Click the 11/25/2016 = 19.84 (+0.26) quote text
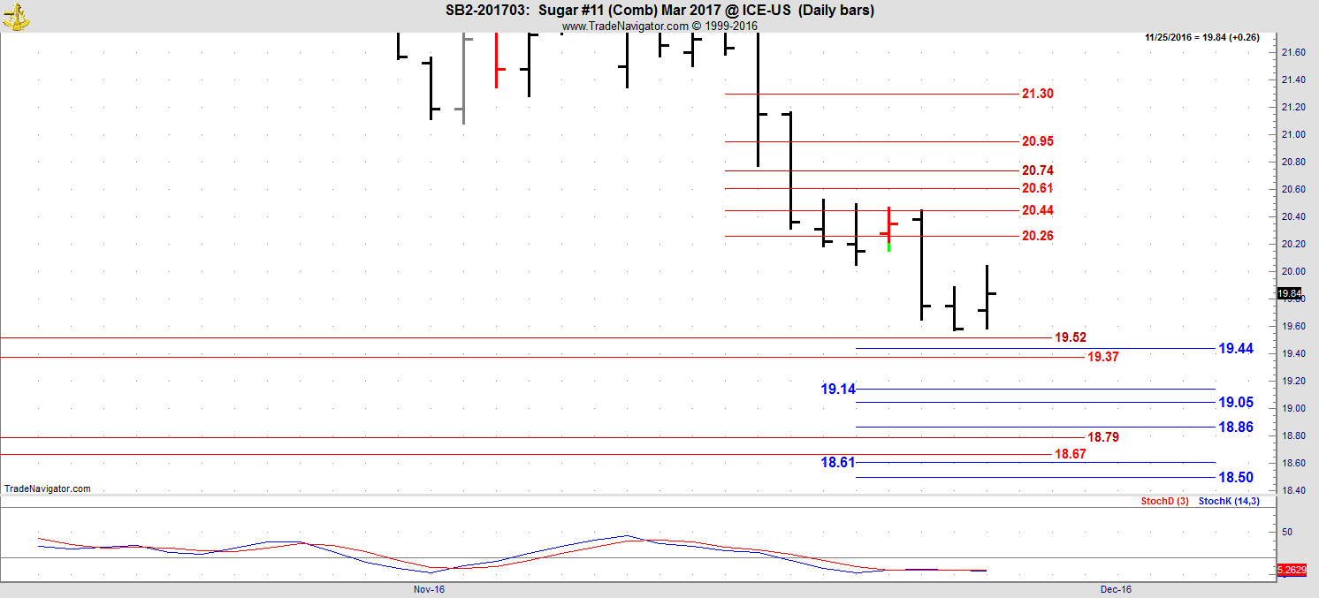 click(x=1208, y=38)
